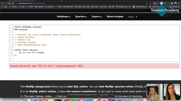Screen dimensions: 181x101
Task: Bookmark this page with the star icon
Action: (x=150, y=3)
